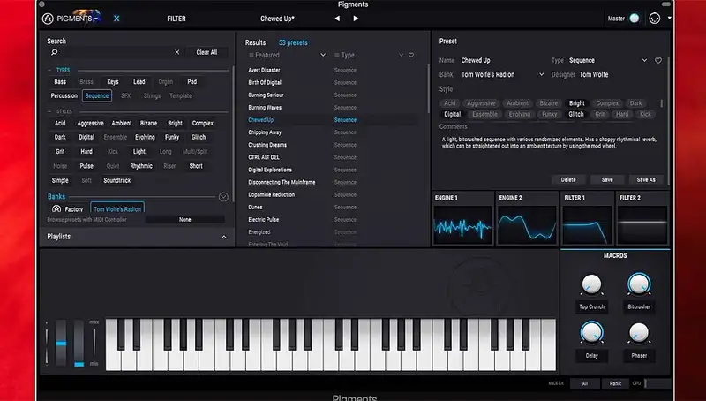Screen dimensions: 706x401
Task: Click the pitch bend wheel
Action: click(61, 344)
